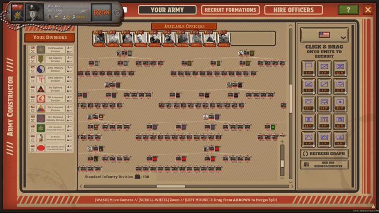379x213 pixels.
Task: Click the plus zoom-in icon above zoom slider
Action: tap(282, 142)
